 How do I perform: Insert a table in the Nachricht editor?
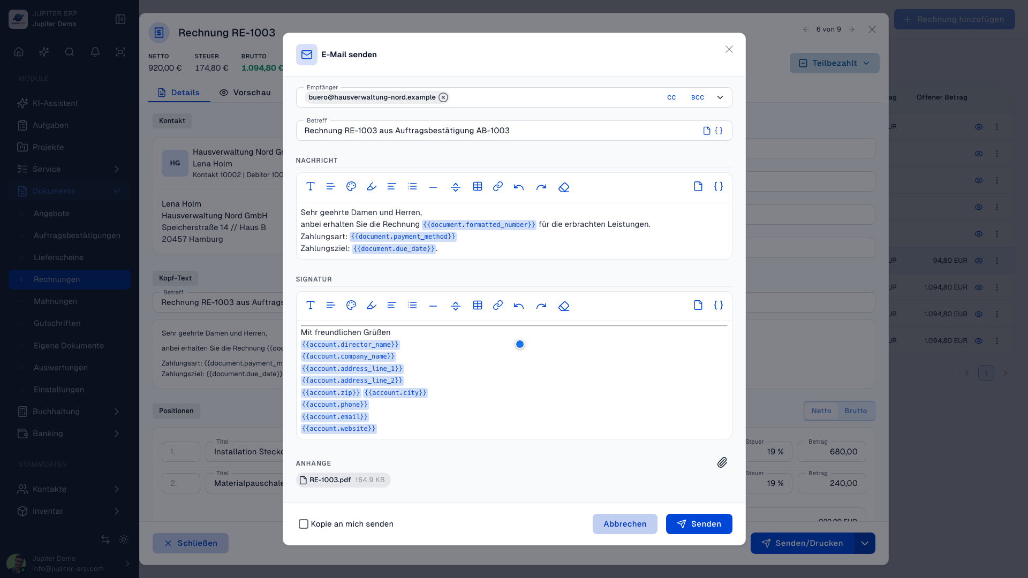point(478,186)
